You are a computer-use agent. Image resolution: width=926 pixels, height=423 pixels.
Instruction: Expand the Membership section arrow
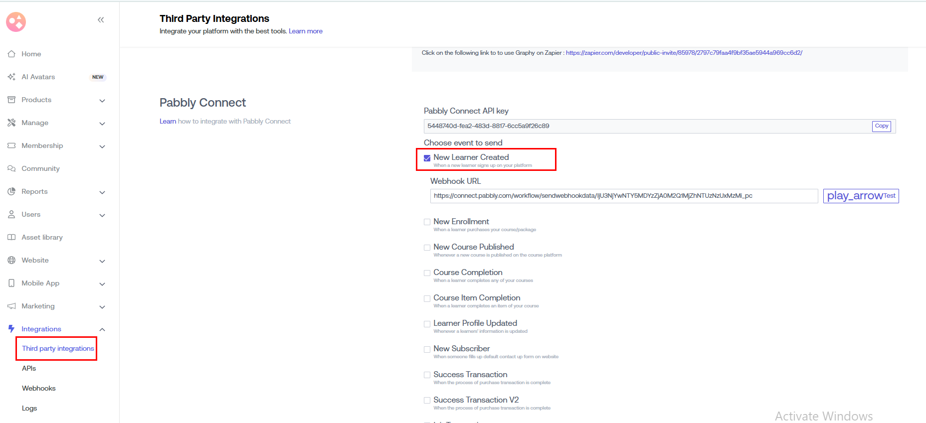[102, 146]
